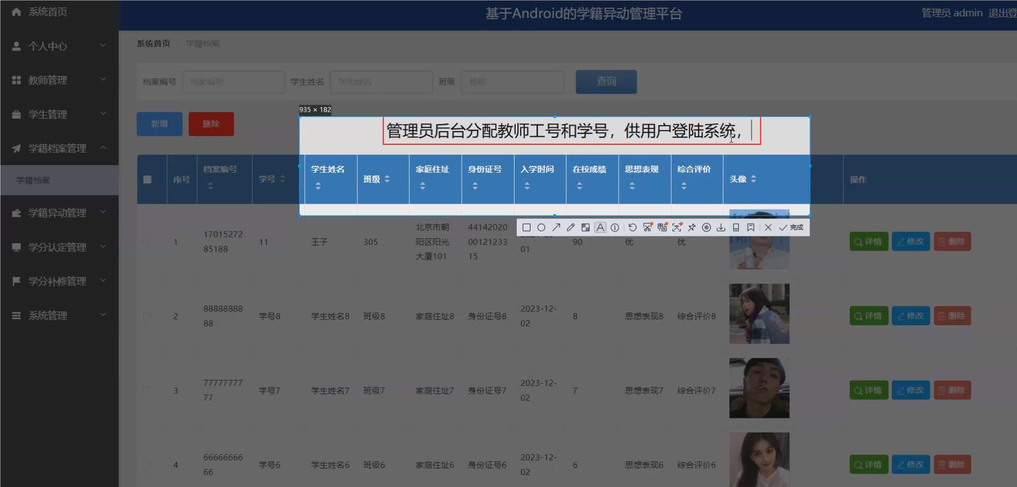Select the mosaic blur tool
This screenshot has height=487, width=1017.
point(585,228)
